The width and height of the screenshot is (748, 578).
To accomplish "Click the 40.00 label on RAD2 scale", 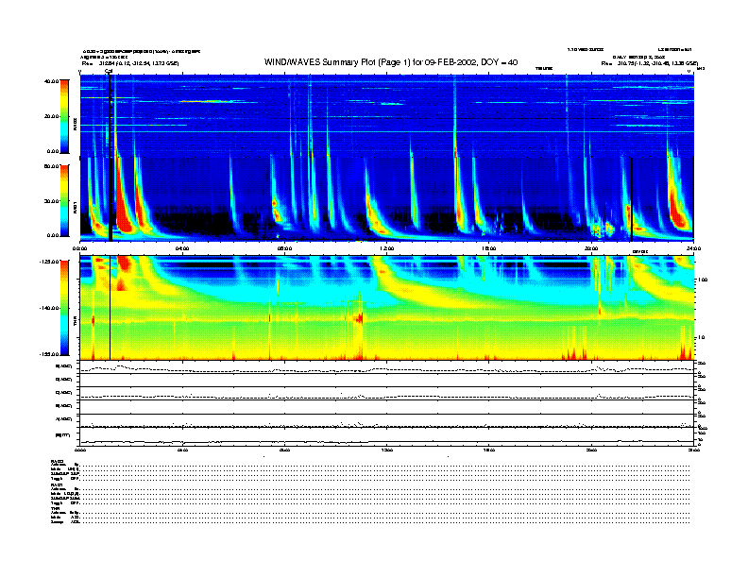I will pos(51,81).
